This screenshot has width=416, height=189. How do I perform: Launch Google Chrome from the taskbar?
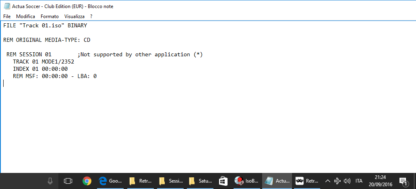point(87,181)
